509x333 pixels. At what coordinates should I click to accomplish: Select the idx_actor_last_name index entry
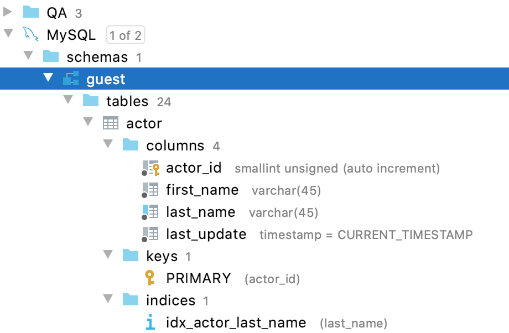[236, 322]
